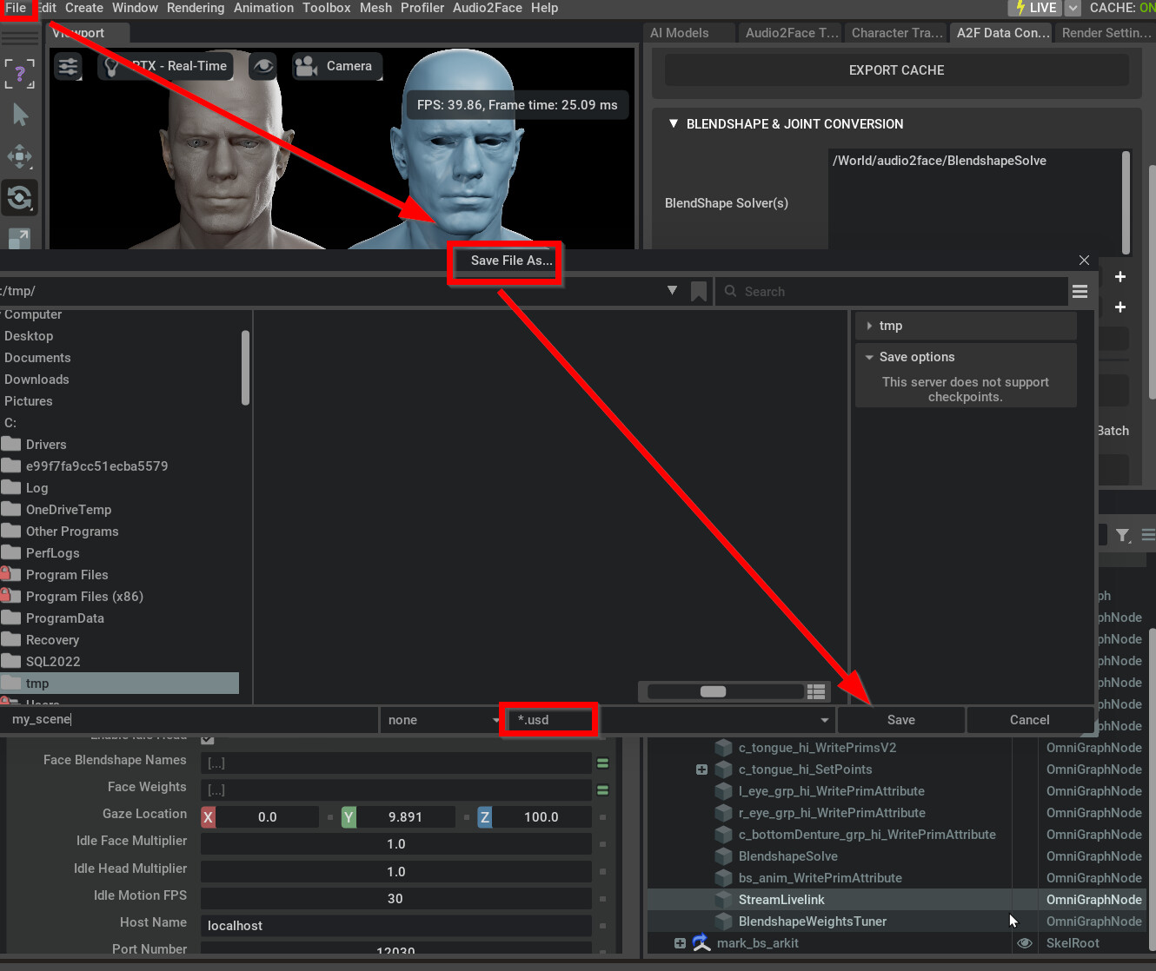Open the 'none' dropdown in the save dialog
The width and height of the screenshot is (1156, 971).
[441, 719]
